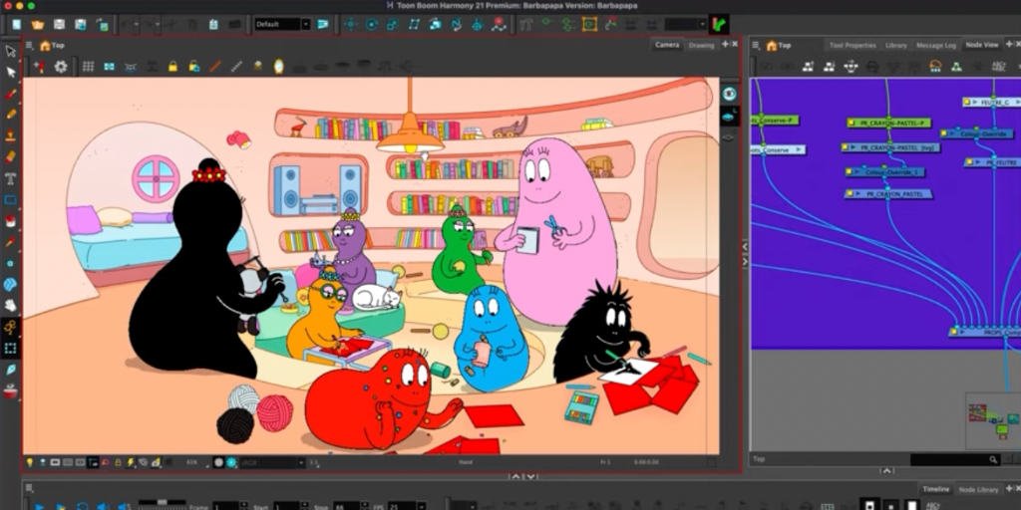
Task: Click the red-dot Rigging tool icon
Action: coord(499,25)
